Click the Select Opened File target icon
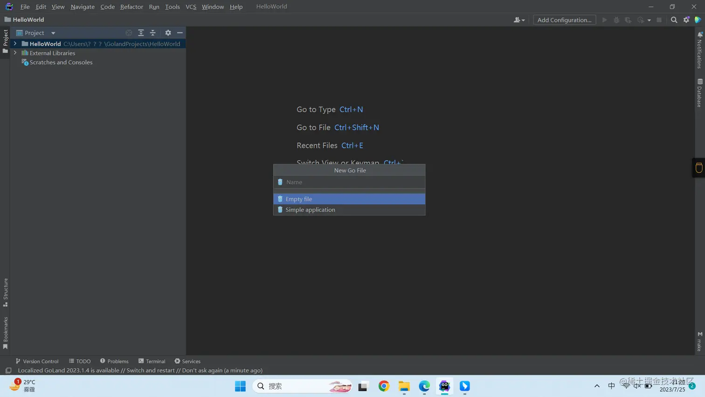 coord(129,33)
